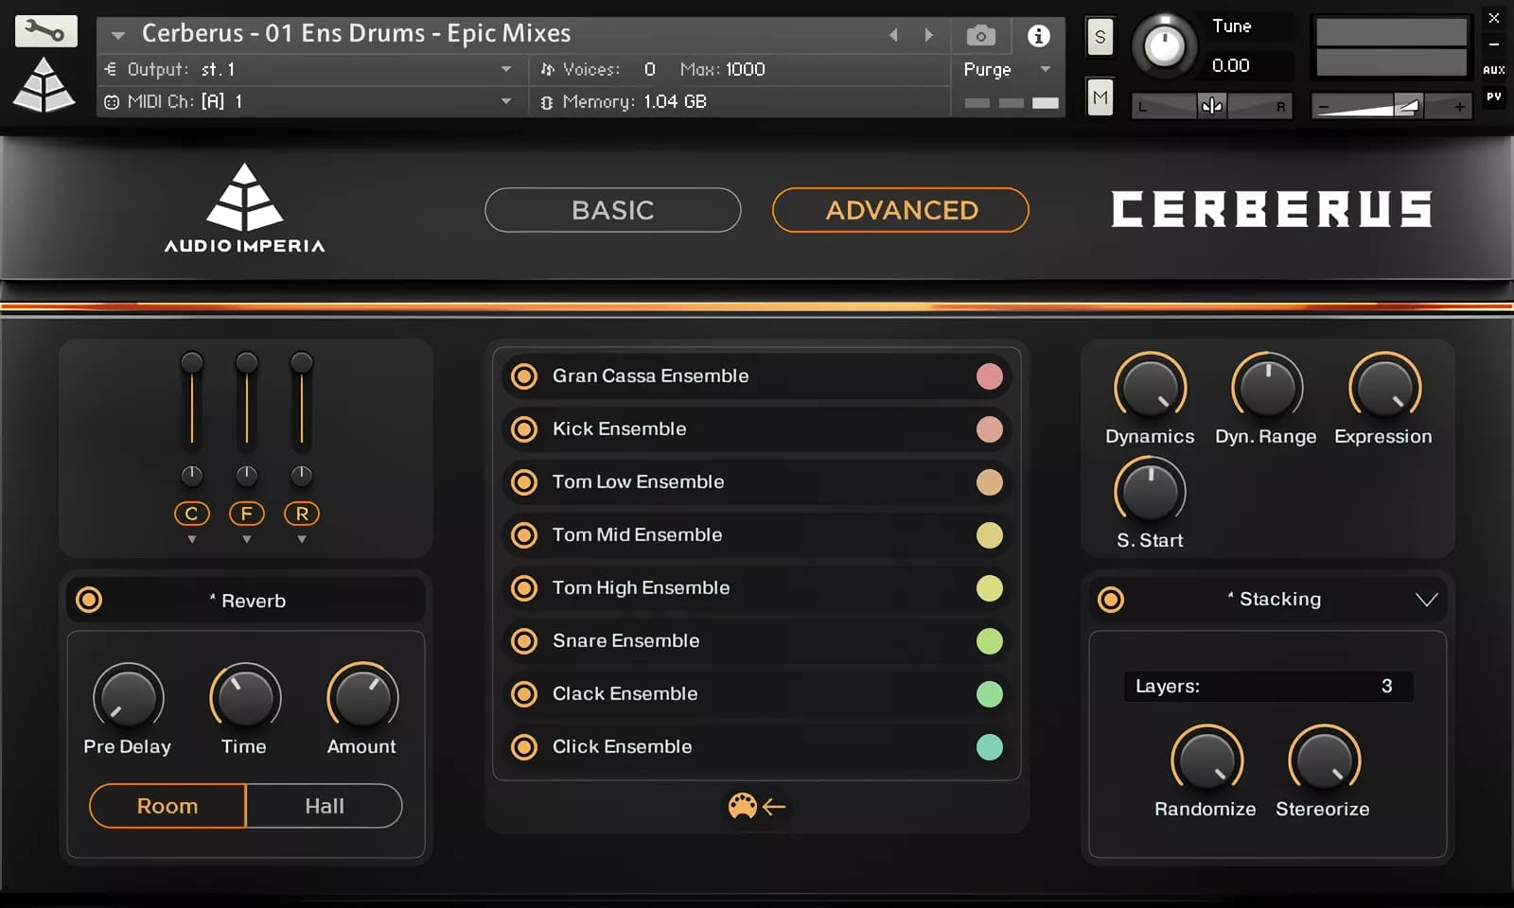1514x908 pixels.
Task: Expand the Stacking panel chevron
Action: [1425, 599]
